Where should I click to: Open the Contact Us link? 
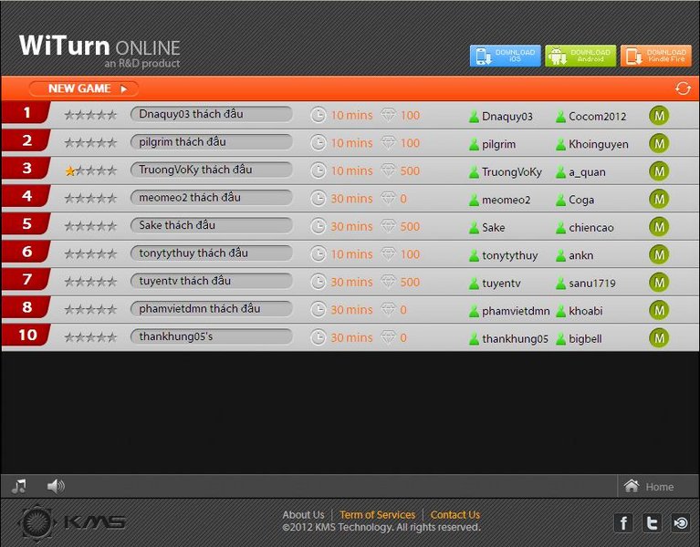454,515
